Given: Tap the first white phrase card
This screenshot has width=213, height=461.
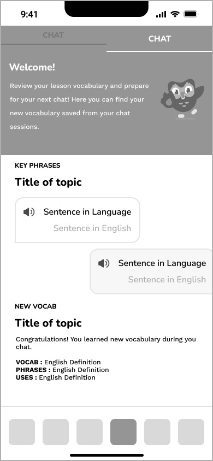Looking at the screenshot, I should (x=77, y=220).
